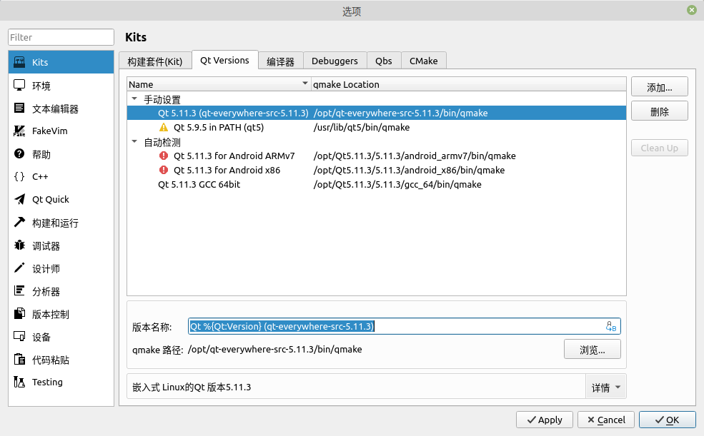This screenshot has width=704, height=436.
Task: Open the FakeVim settings icon
Action: pyautogui.click(x=19, y=131)
